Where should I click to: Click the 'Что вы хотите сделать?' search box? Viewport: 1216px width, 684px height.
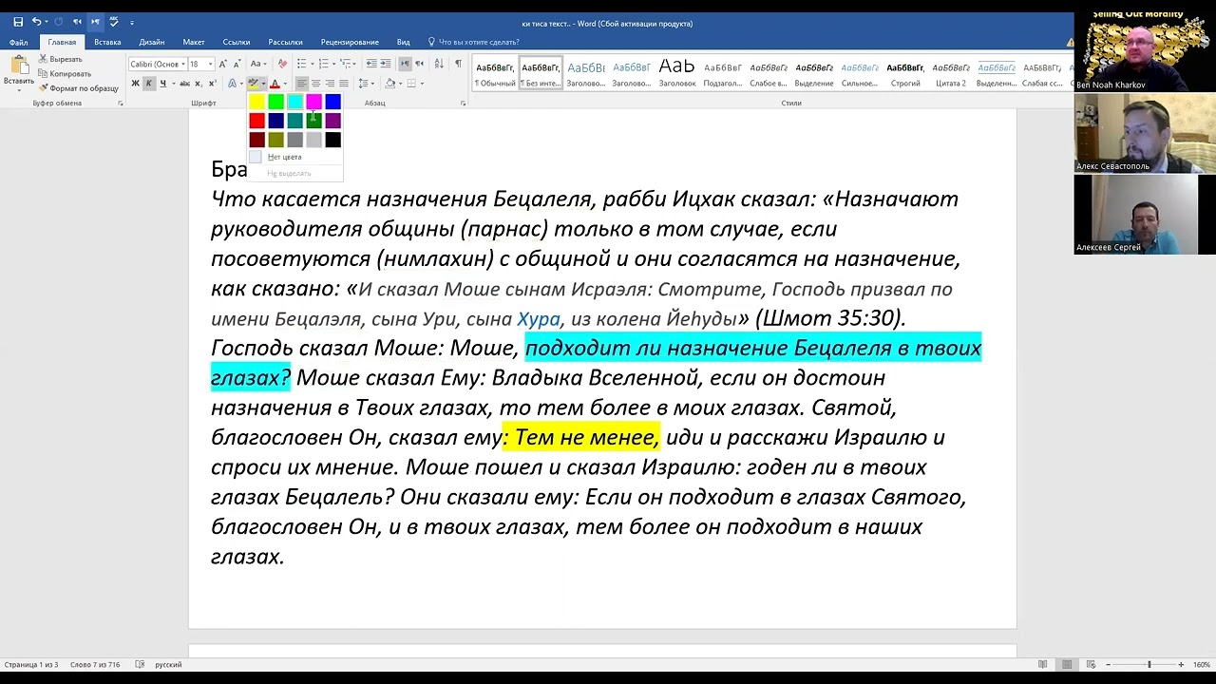pyautogui.click(x=479, y=42)
